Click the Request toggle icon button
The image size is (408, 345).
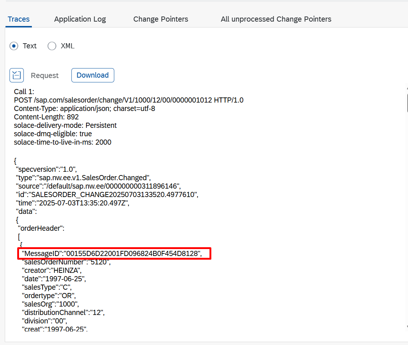coord(16,75)
